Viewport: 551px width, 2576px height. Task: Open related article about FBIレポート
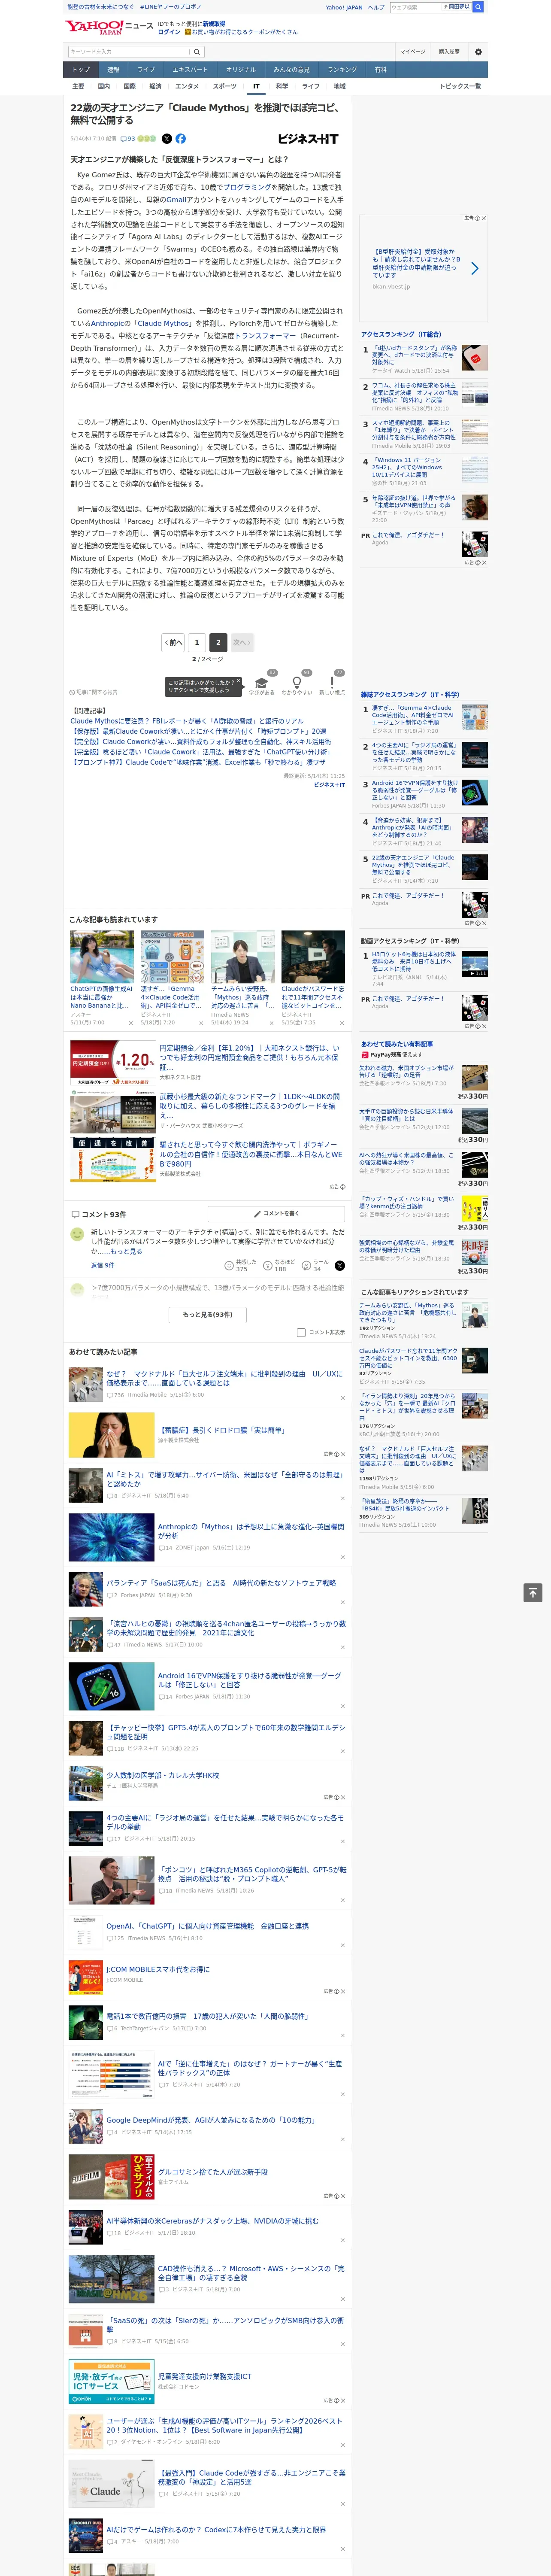coord(187,721)
